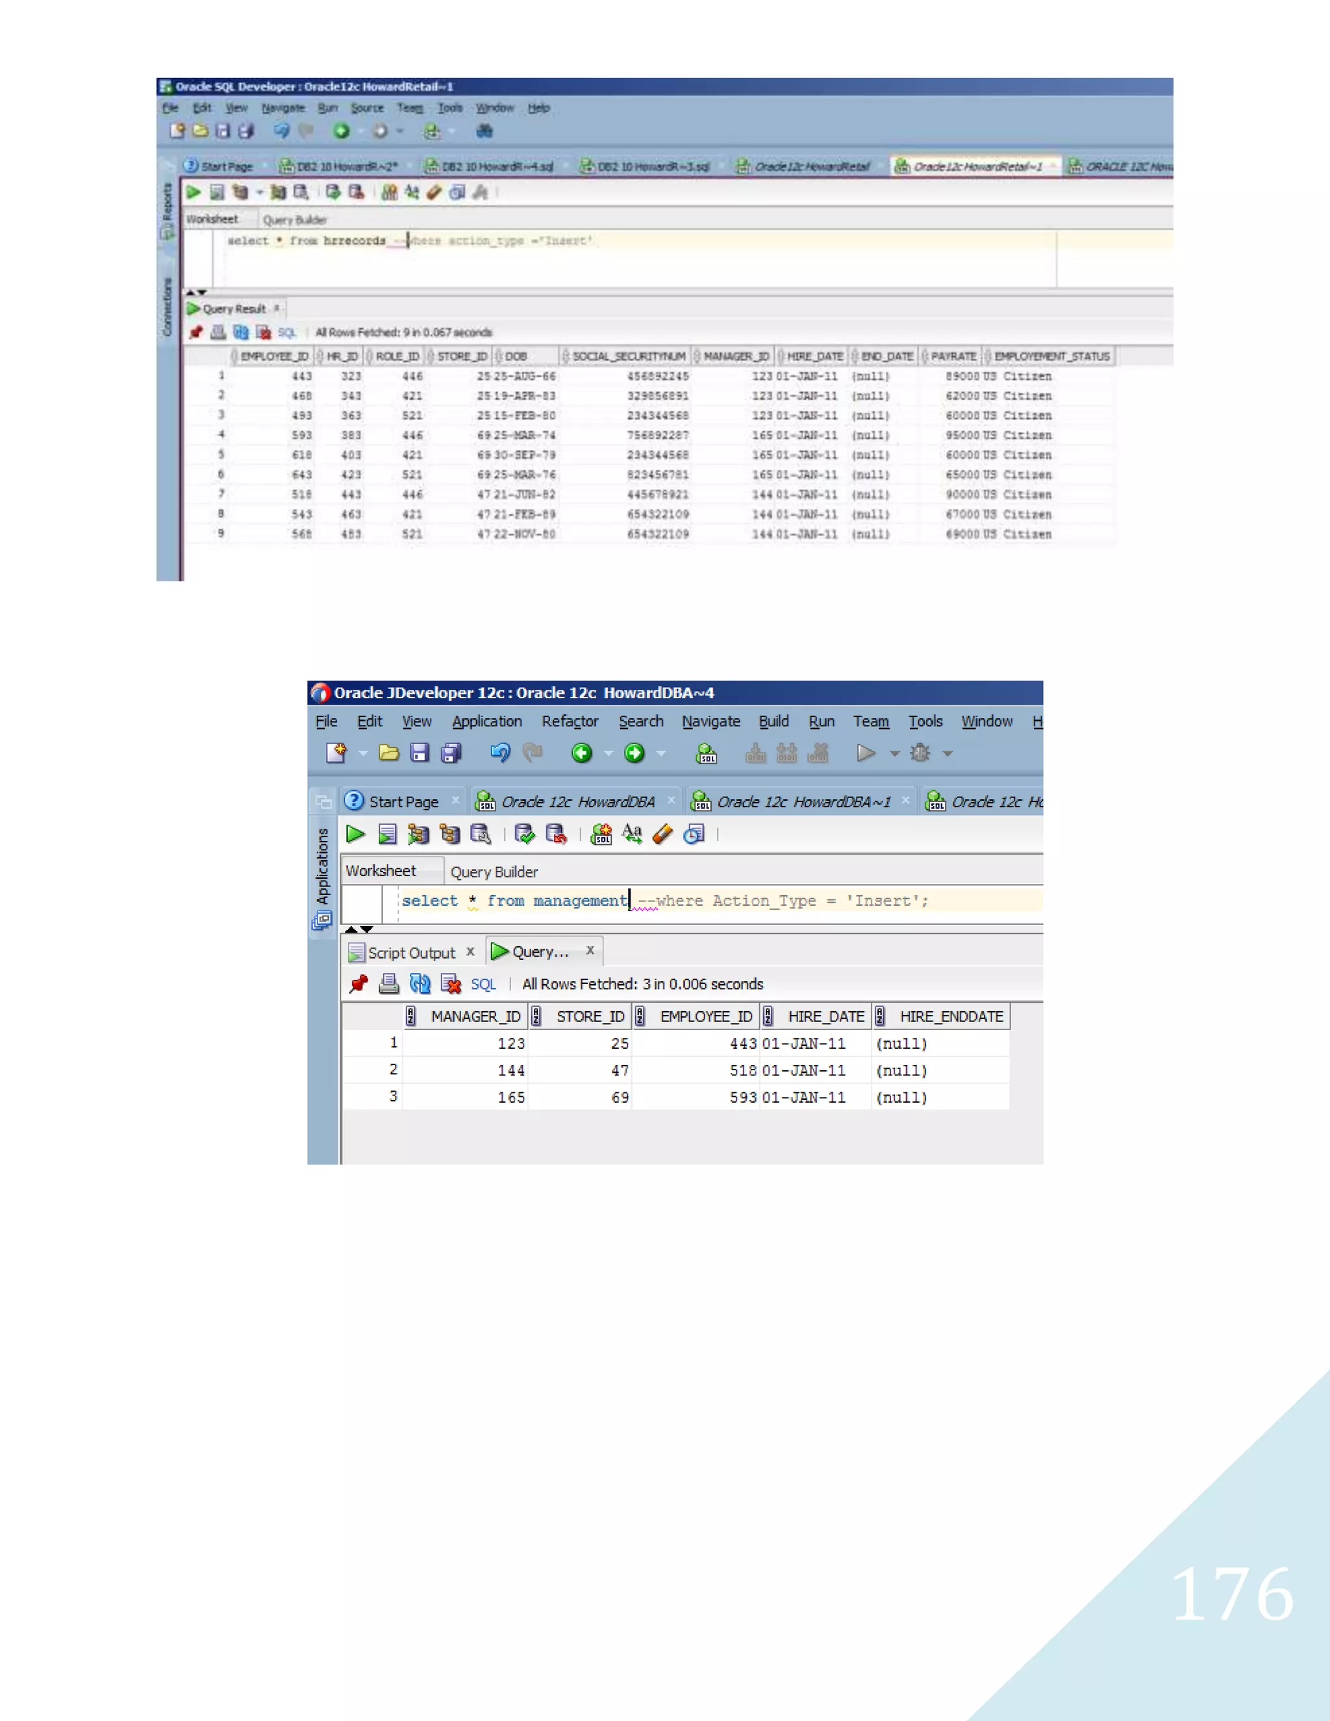The width and height of the screenshot is (1330, 1721).
Task: Click Refresh icon in JDeveloper query result
Action: 420,983
